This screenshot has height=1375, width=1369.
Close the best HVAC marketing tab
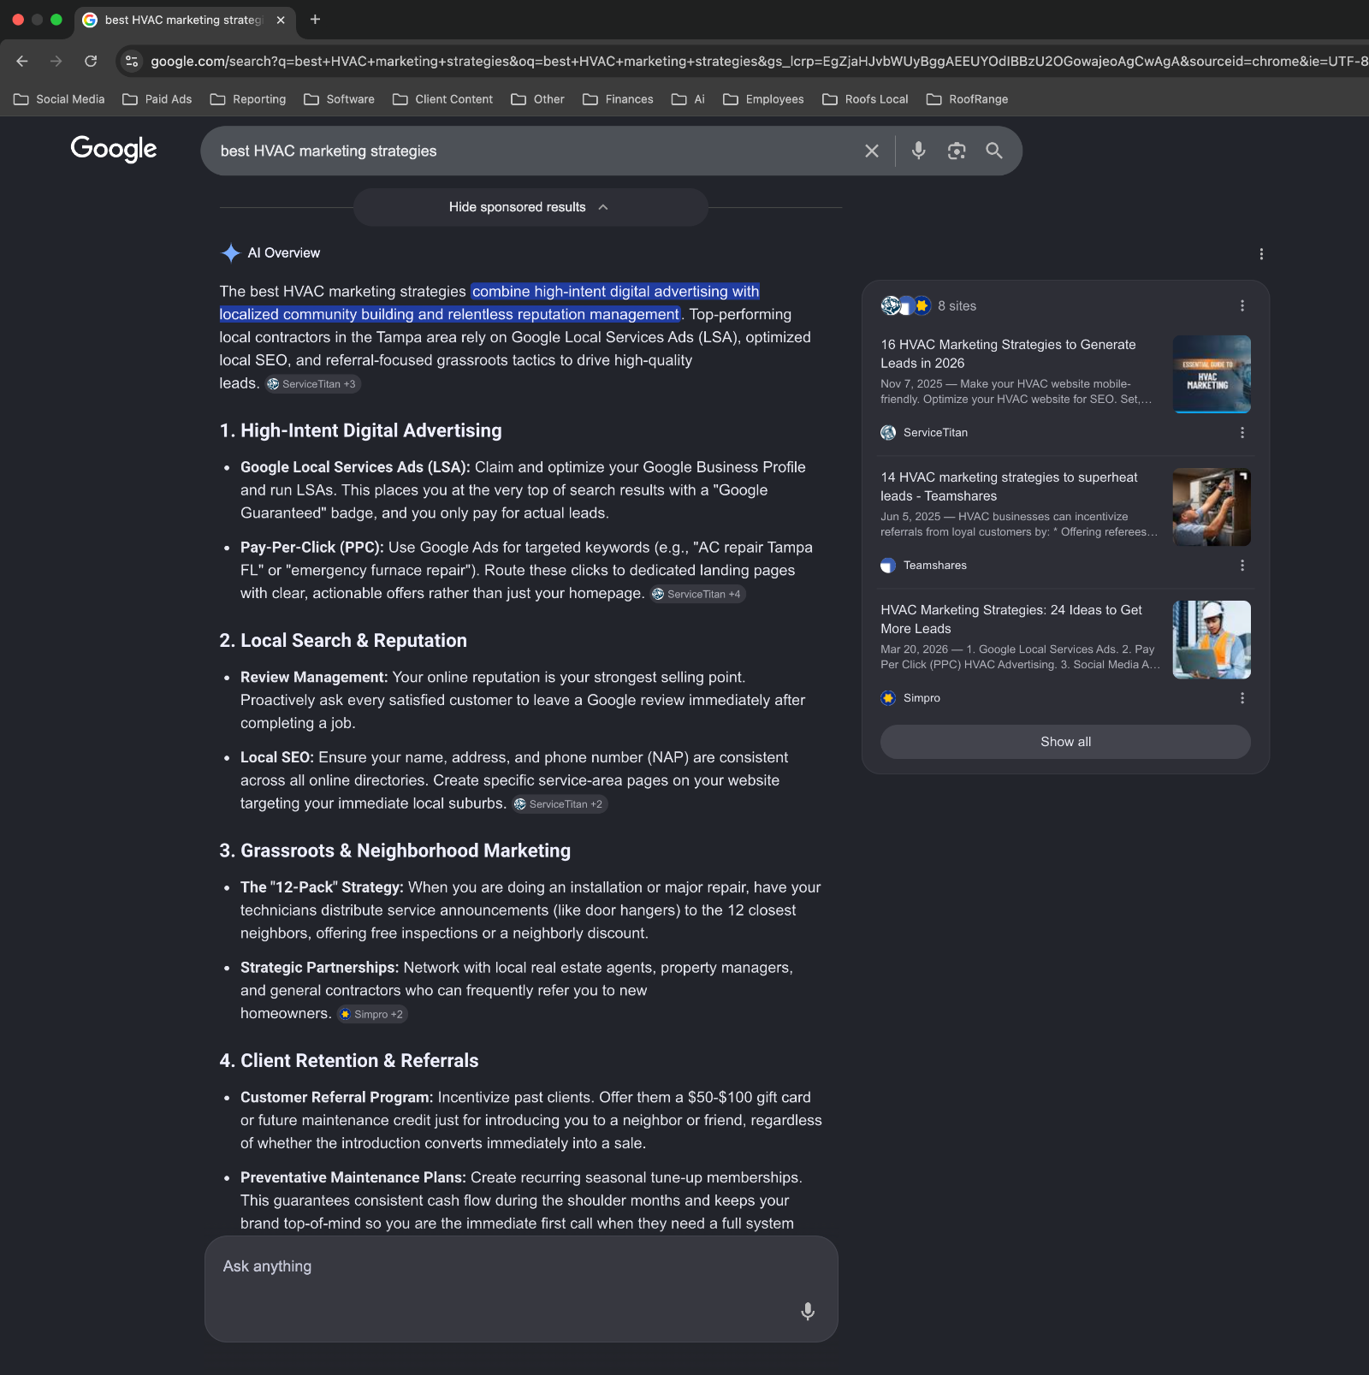click(281, 20)
